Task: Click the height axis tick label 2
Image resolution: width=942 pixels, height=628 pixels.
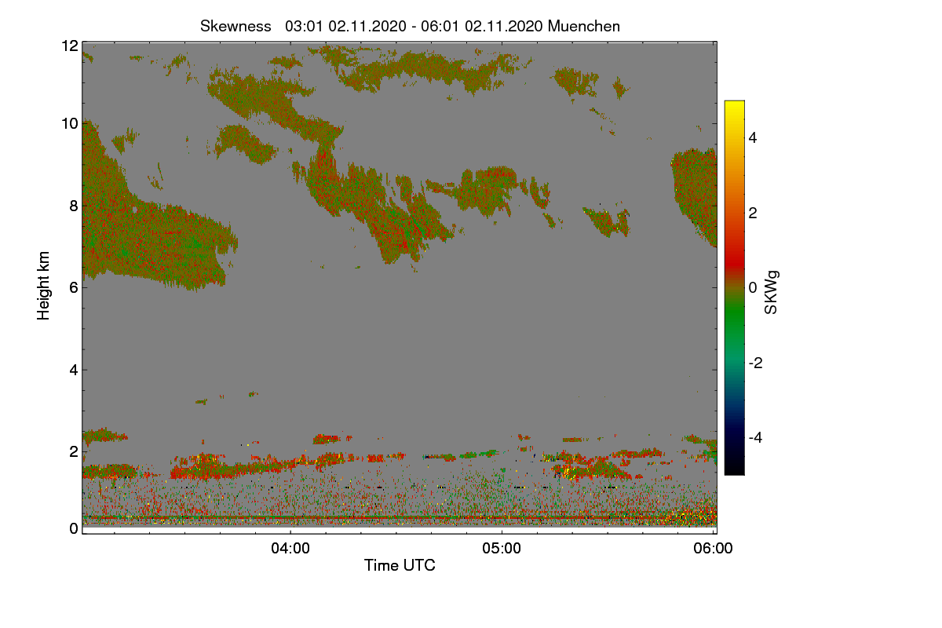Action: click(73, 451)
